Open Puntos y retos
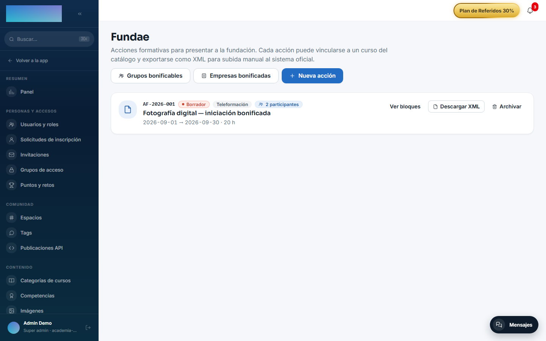 coord(49,185)
